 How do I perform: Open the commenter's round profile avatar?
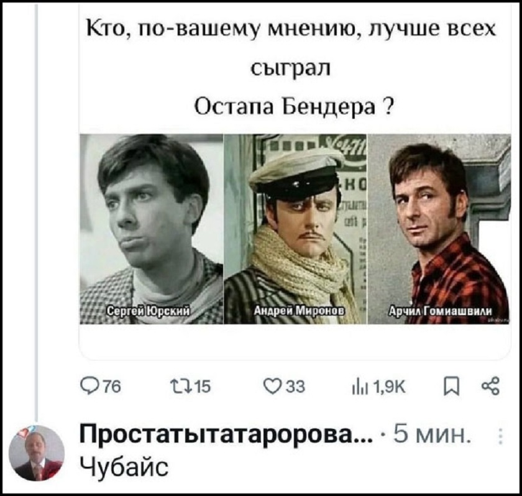(x=37, y=452)
